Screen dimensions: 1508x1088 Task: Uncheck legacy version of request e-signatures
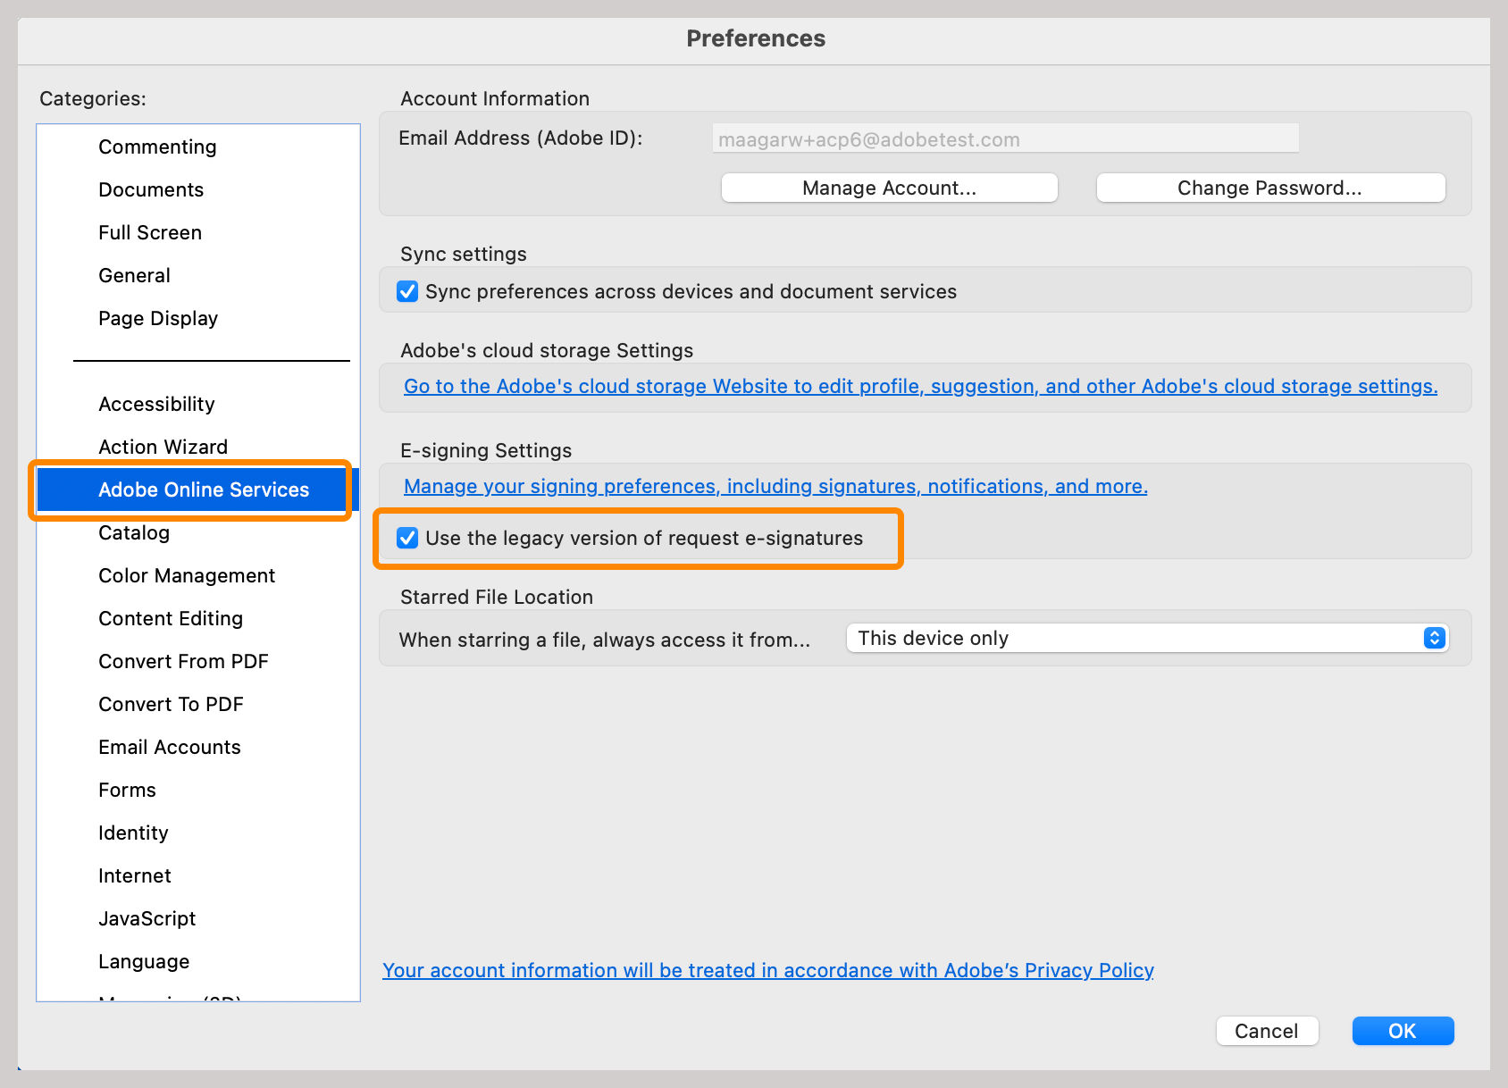pos(407,538)
